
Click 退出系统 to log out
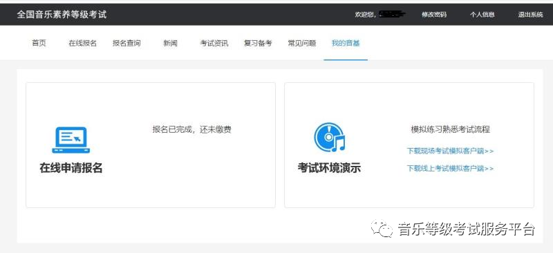pos(530,15)
